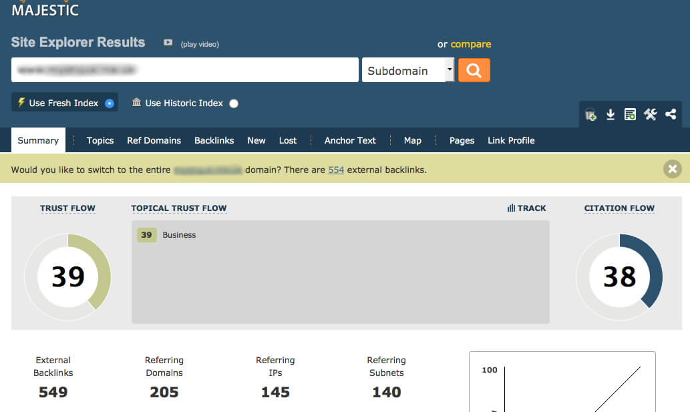Open the Topics tab
This screenshot has height=412, width=690.
[x=100, y=140]
